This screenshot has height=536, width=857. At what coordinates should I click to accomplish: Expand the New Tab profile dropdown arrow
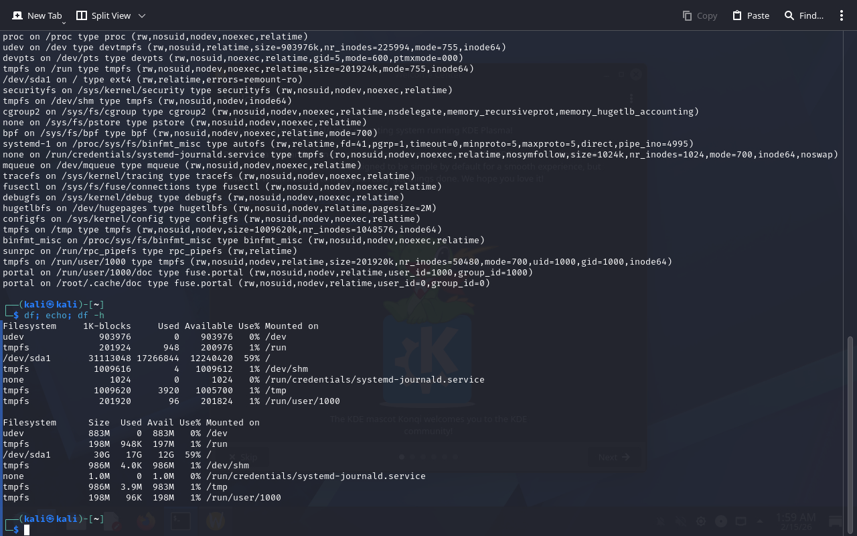click(x=64, y=22)
